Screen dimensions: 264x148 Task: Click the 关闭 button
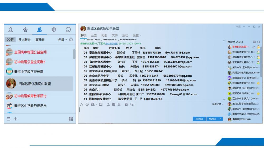point(199,119)
